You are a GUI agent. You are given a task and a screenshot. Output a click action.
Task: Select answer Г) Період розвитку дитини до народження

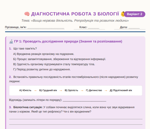coord(42,69)
